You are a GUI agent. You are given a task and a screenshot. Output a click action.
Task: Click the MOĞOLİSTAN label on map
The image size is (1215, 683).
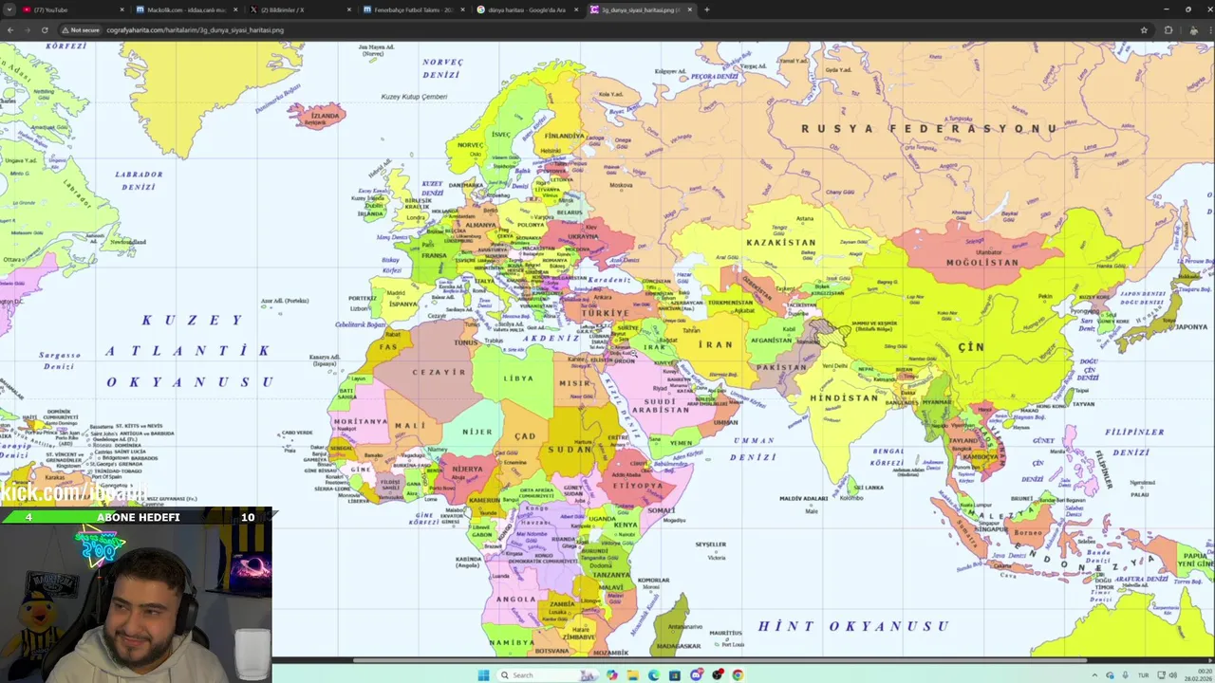pos(982,263)
